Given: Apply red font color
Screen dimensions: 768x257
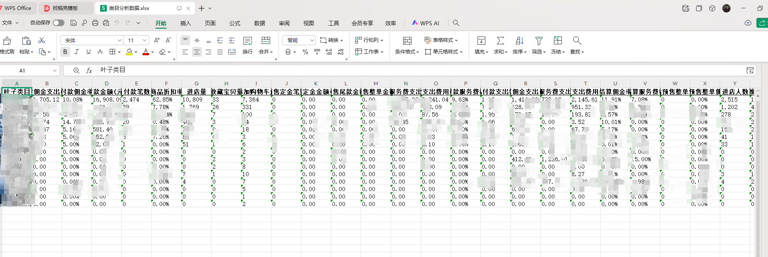Looking at the screenshot, I should tap(146, 52).
